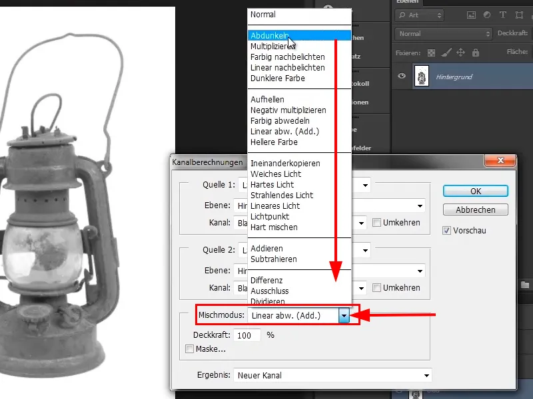This screenshot has height=399, width=533.
Task: Open the Mischmodus dropdown arrow
Action: coord(344,316)
